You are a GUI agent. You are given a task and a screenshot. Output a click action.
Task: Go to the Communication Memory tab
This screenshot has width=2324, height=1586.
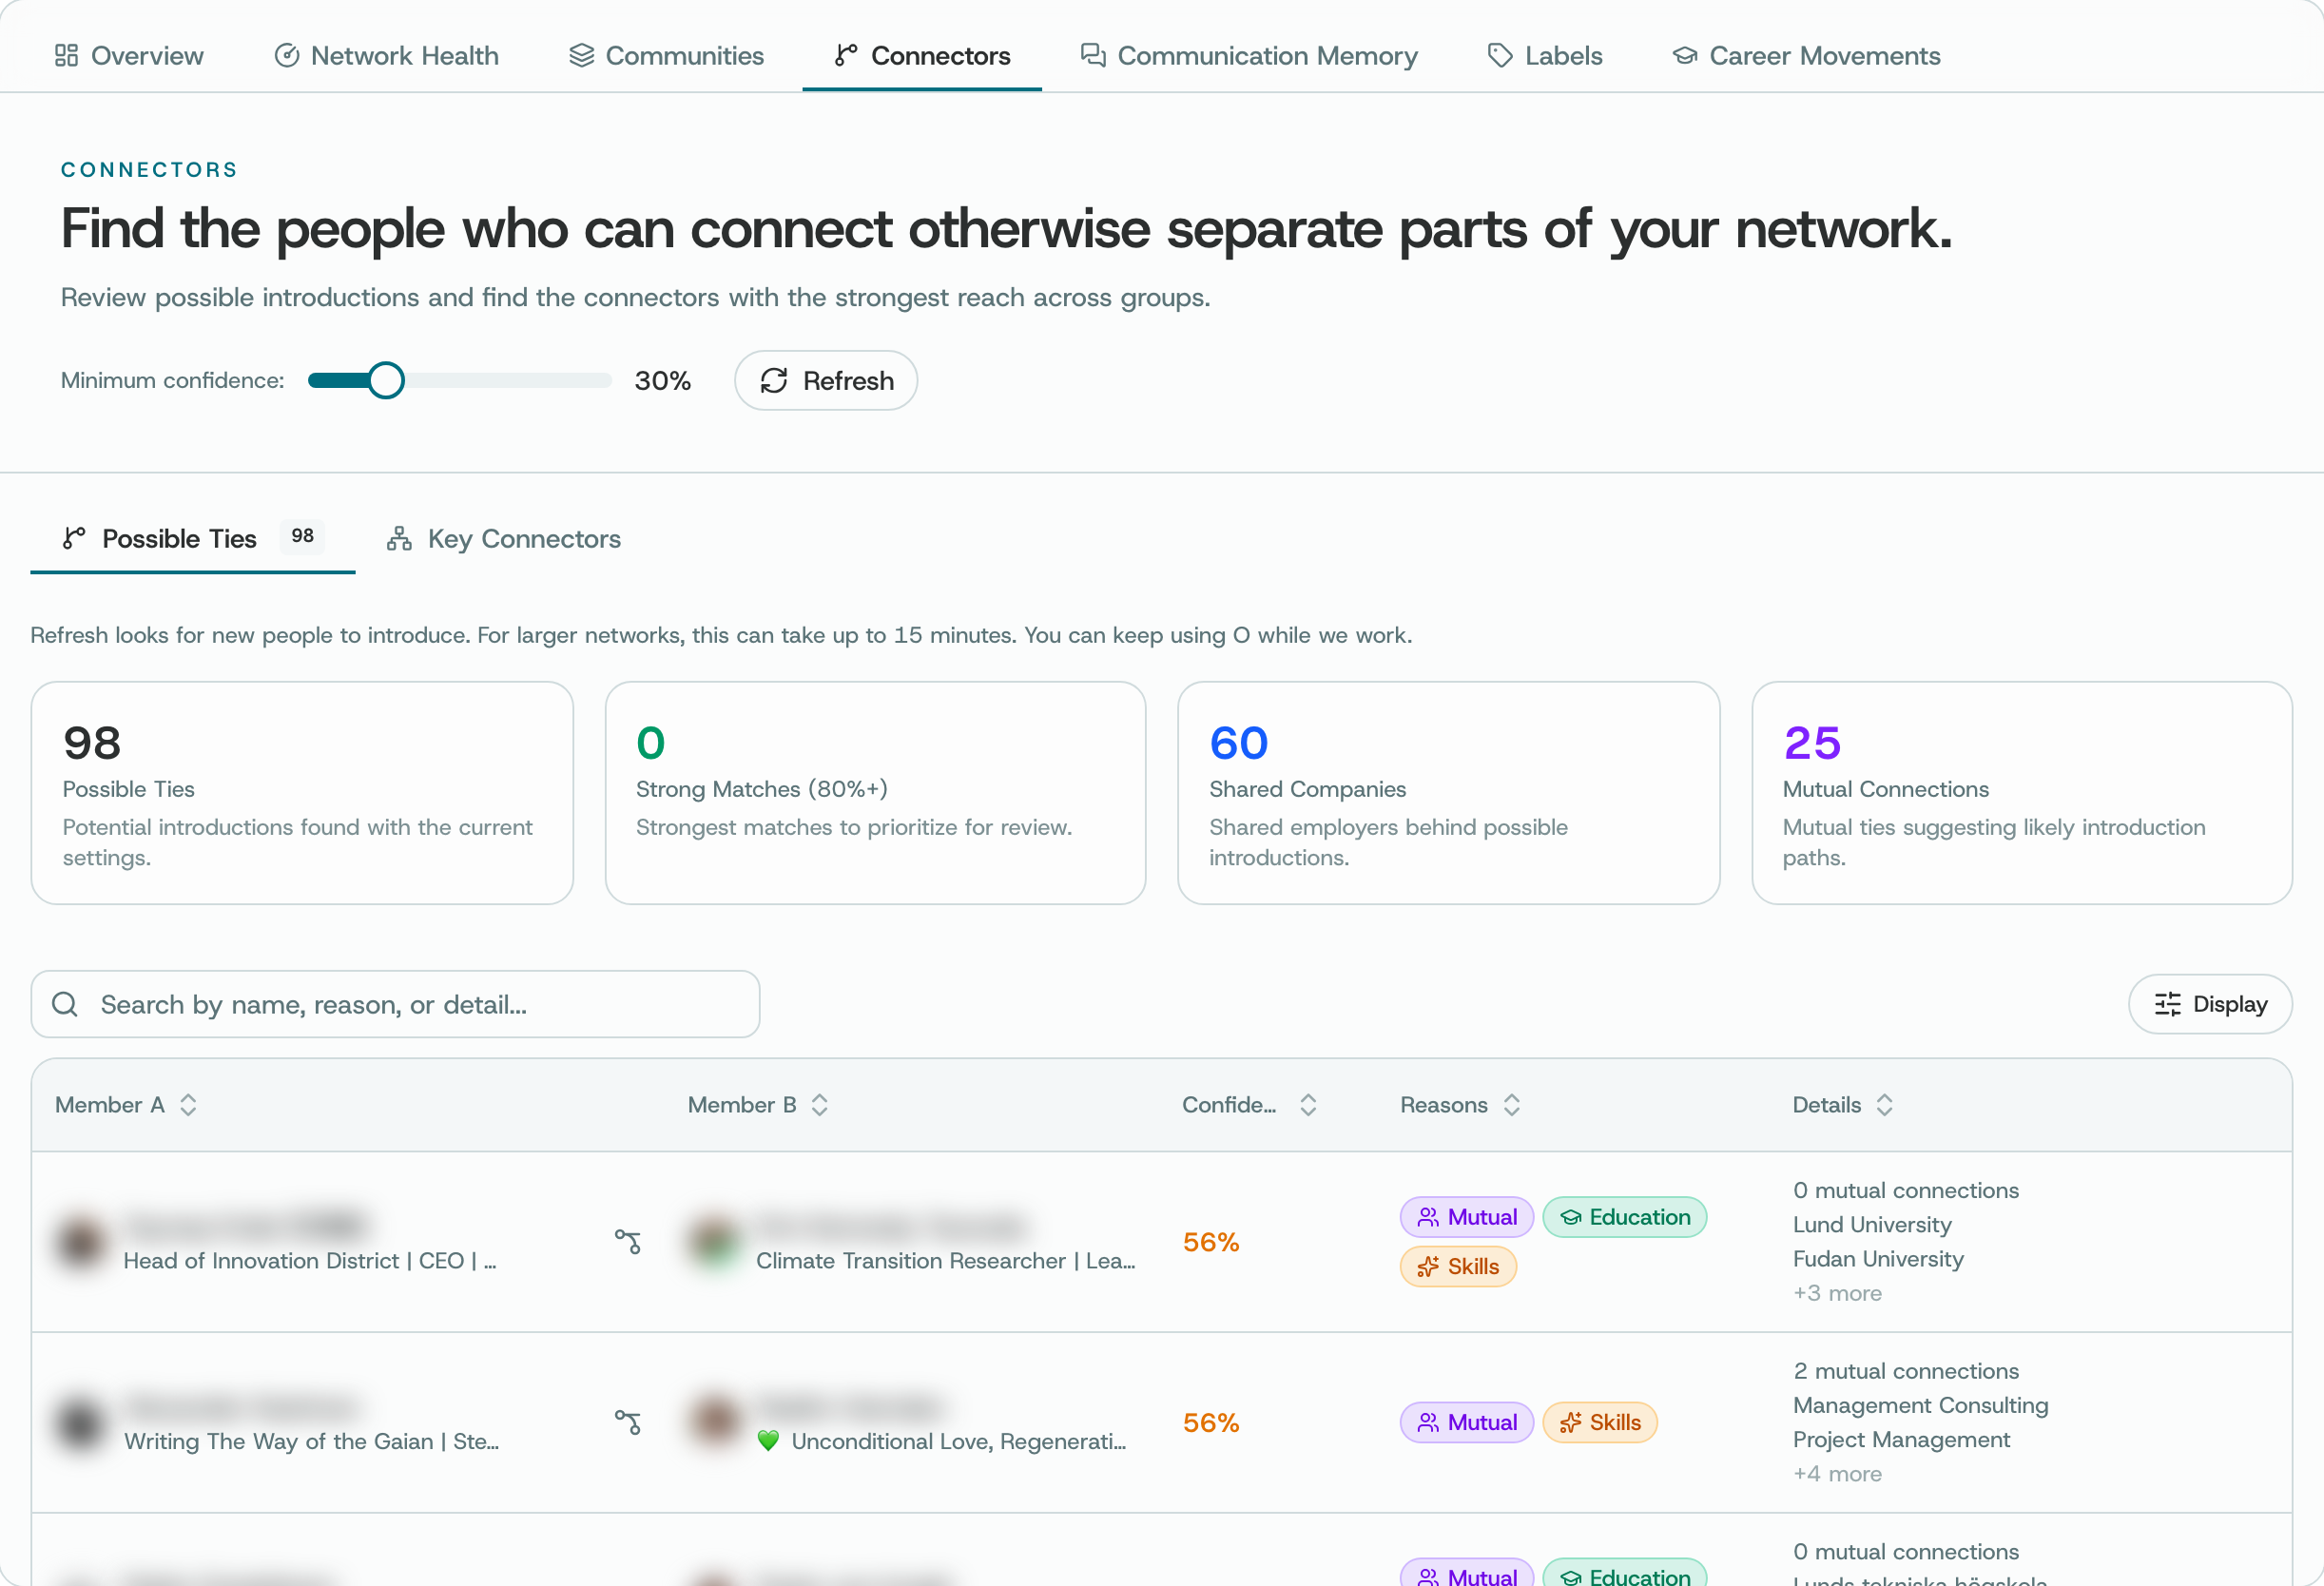click(x=1249, y=55)
